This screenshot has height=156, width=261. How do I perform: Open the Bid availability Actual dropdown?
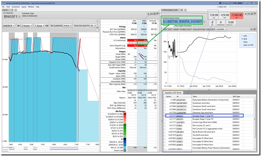click(x=67, y=26)
